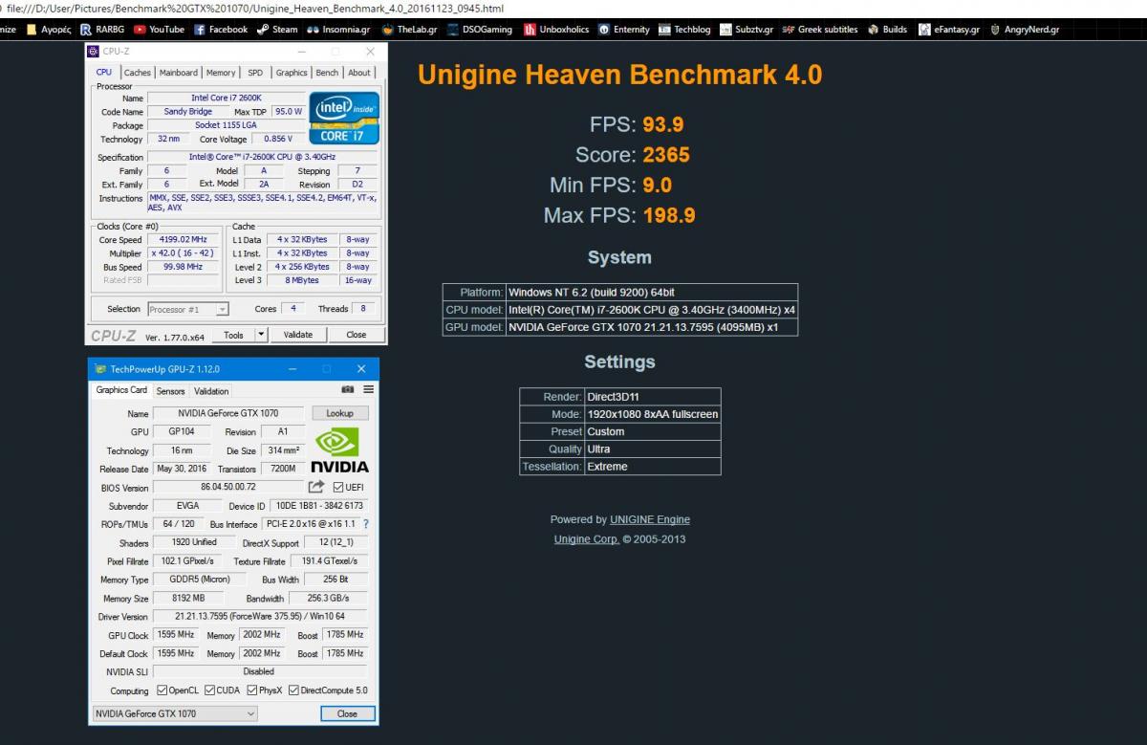This screenshot has width=1147, height=745.
Task: Click the GPU-Z title bar icon
Action: click(x=100, y=368)
